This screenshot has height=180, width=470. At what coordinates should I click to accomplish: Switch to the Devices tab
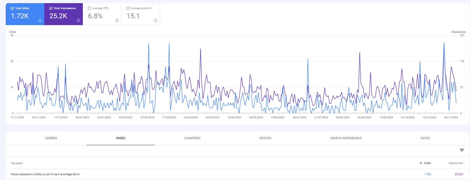(265, 138)
